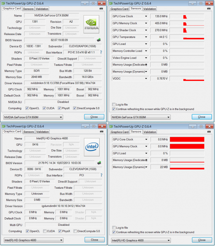Viewport: 216px width, 247px height.
Task: Click Intel Driver Version field igdumdim64
Action: point(63,206)
